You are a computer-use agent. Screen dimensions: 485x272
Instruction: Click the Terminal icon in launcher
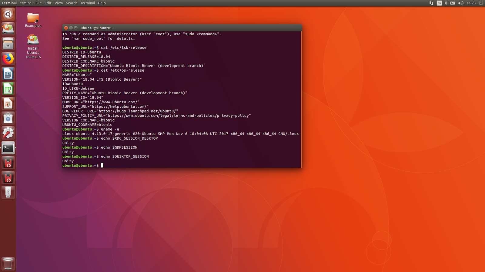tap(8, 148)
